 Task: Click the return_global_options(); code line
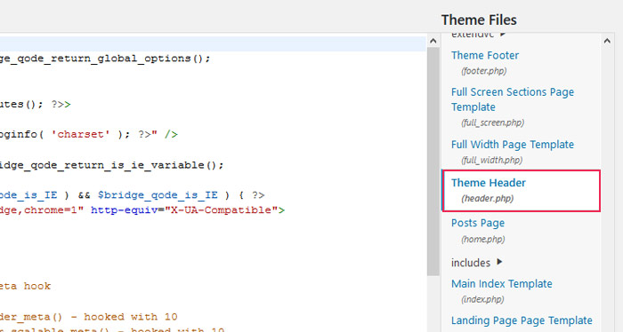[105, 59]
